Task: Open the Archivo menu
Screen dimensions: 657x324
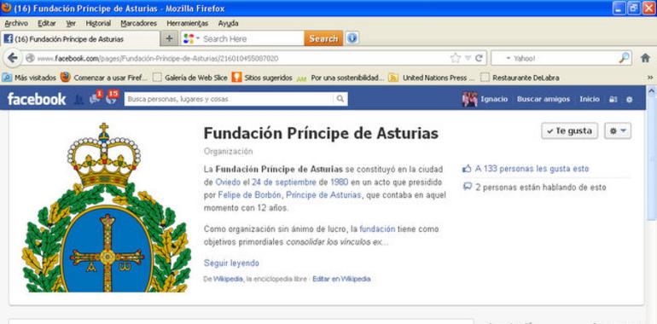Action: (x=16, y=23)
